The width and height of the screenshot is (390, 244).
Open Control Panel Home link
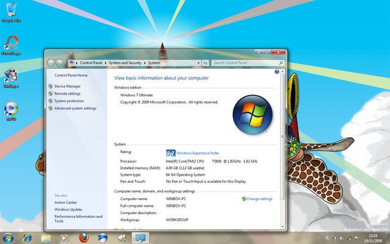coord(71,75)
